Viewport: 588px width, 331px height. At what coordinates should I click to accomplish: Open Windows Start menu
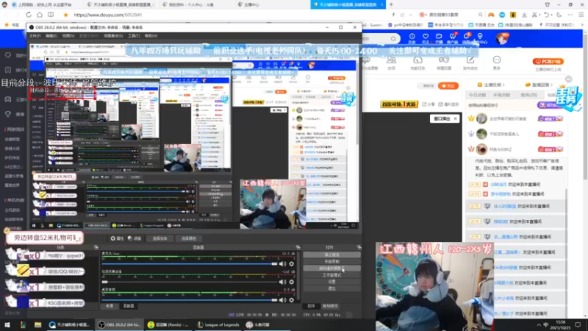[7, 324]
